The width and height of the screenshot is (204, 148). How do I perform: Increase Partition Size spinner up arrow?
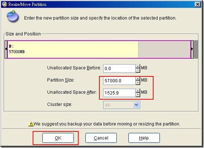[x=138, y=79]
